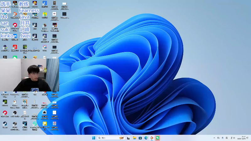Open Task View on the taskbar

pyautogui.click(x=128, y=138)
